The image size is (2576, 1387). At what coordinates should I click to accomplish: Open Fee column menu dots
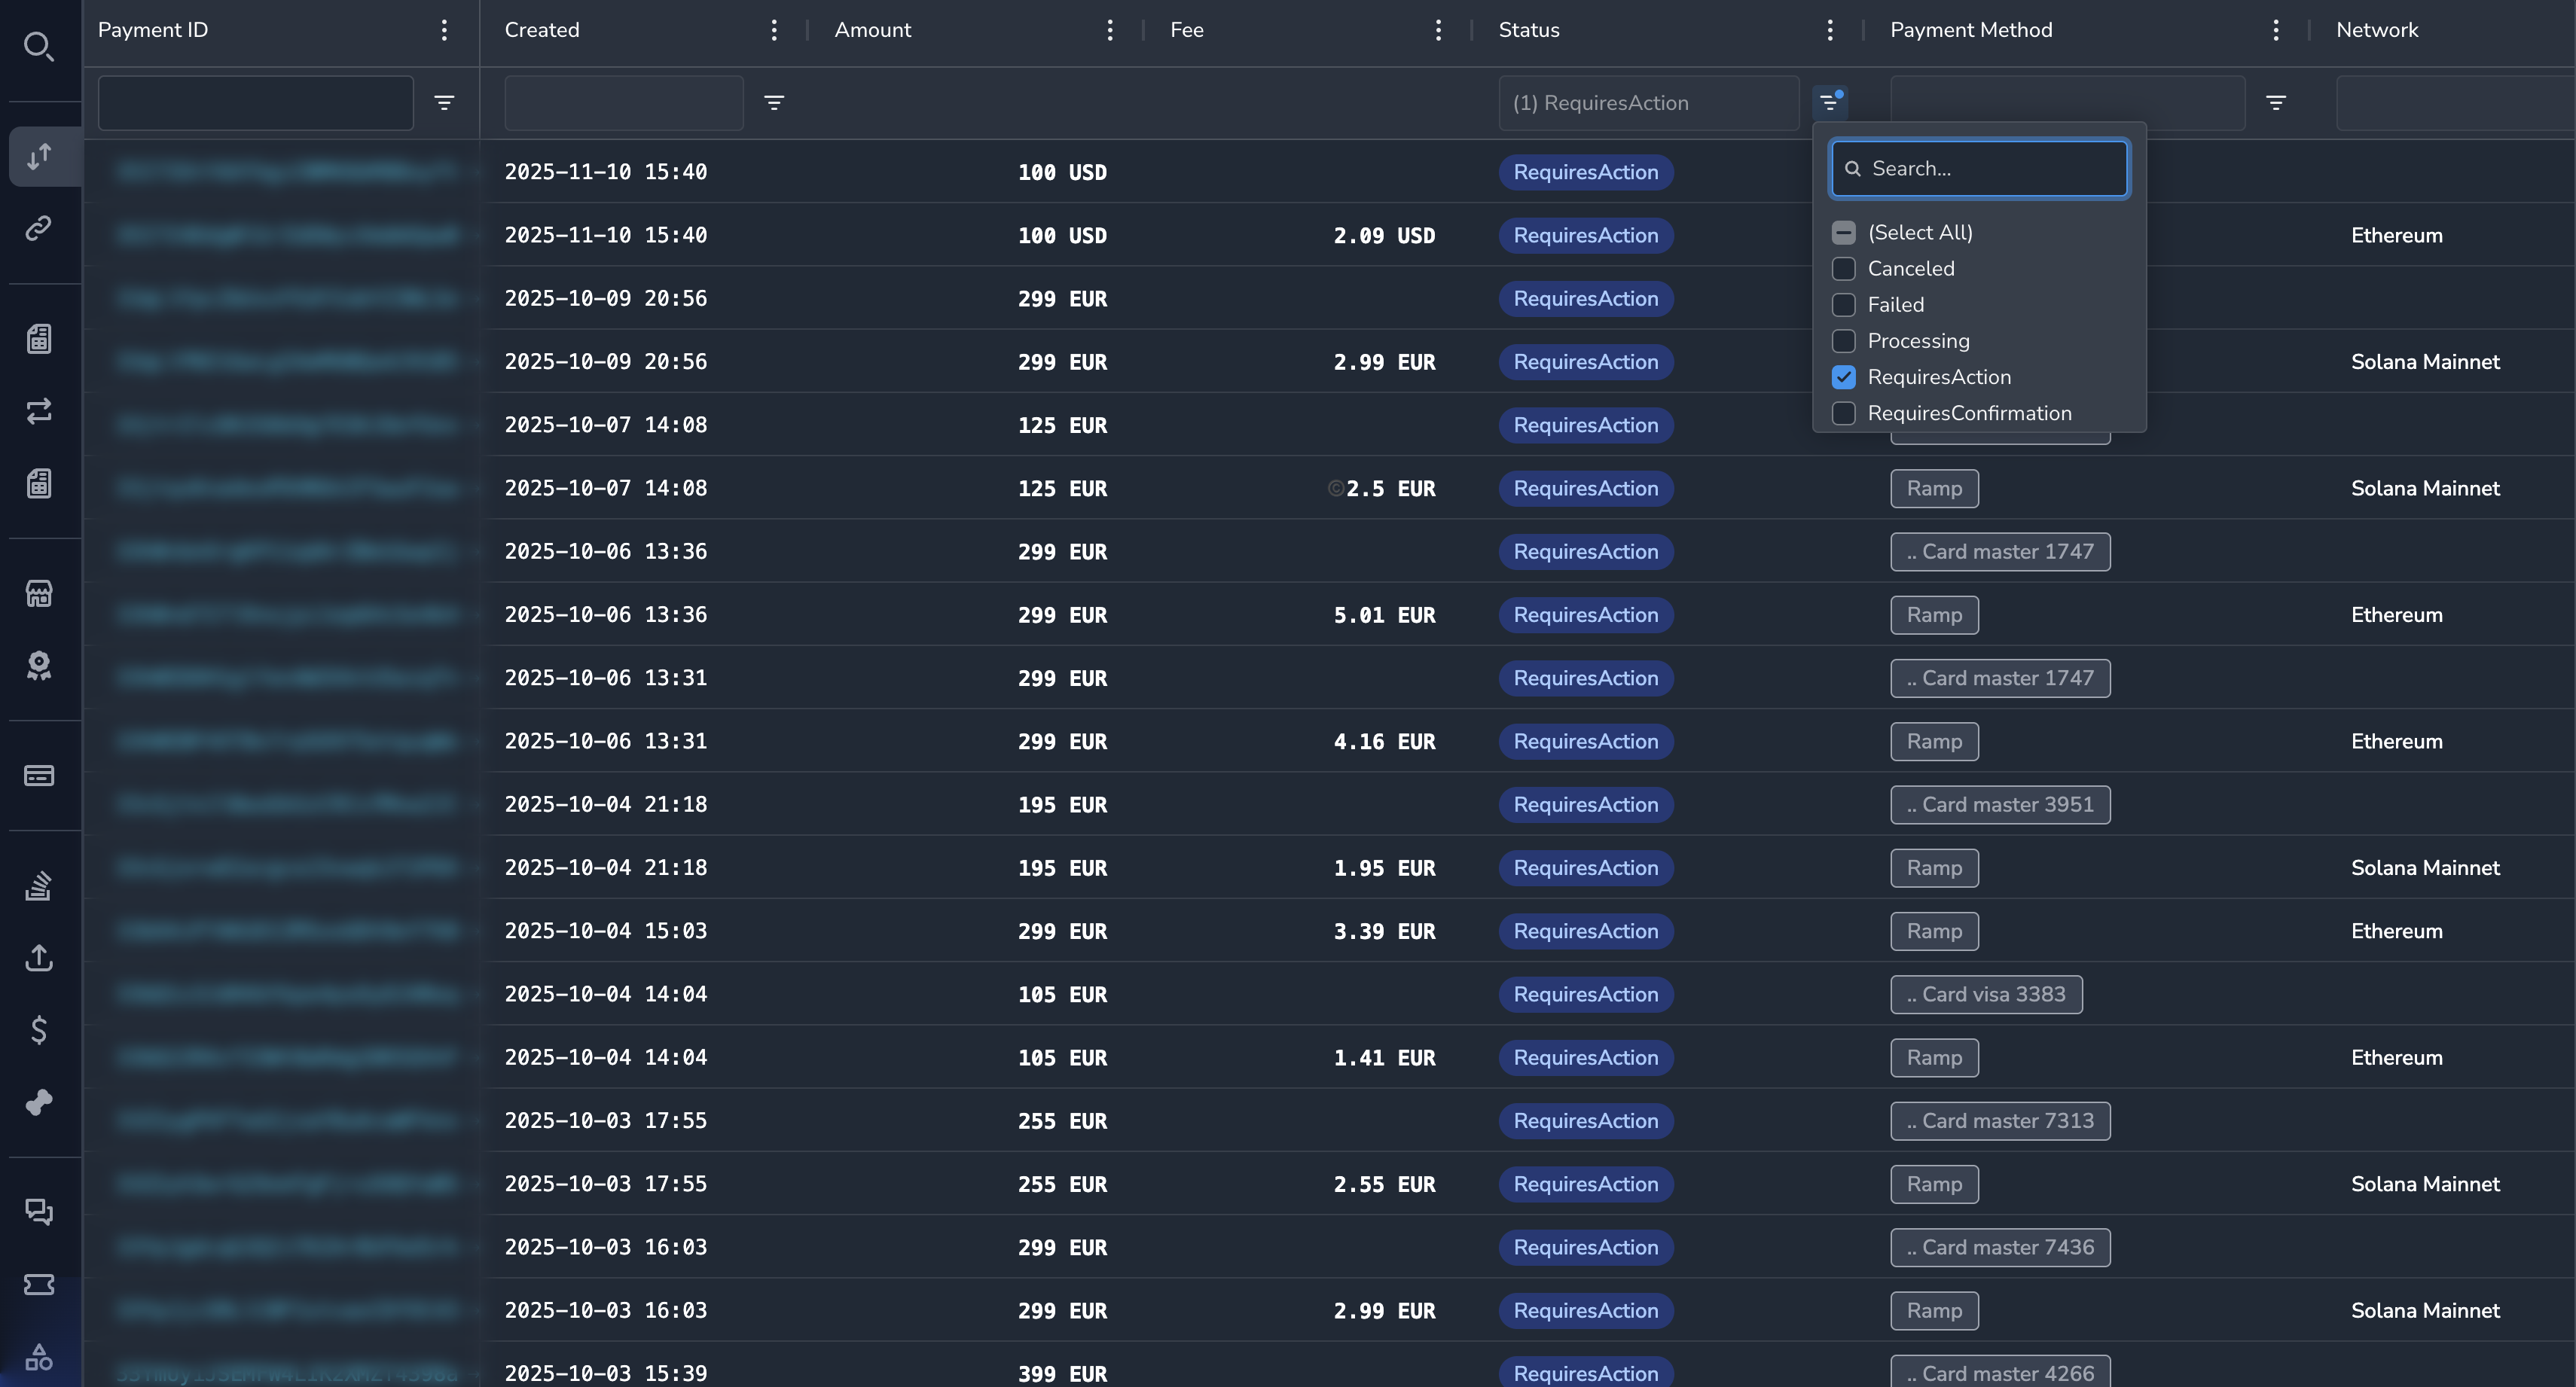(x=1438, y=30)
